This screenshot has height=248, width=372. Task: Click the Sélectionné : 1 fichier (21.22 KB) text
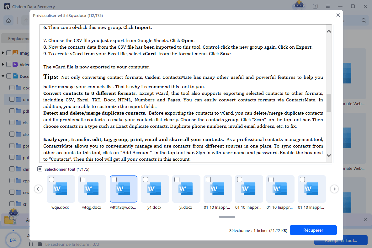pos(258,230)
